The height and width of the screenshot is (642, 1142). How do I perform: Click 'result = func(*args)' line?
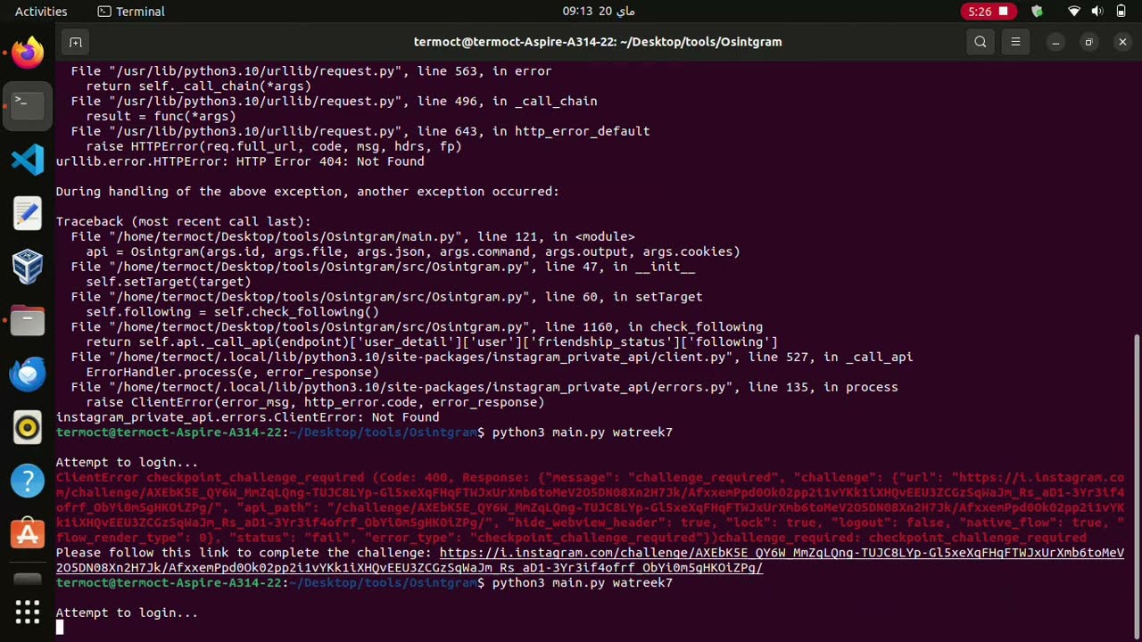161,116
